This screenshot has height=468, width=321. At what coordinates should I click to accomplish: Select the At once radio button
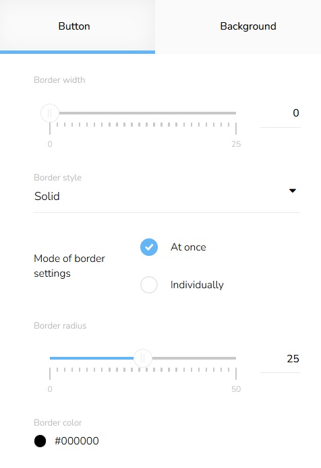coord(149,247)
